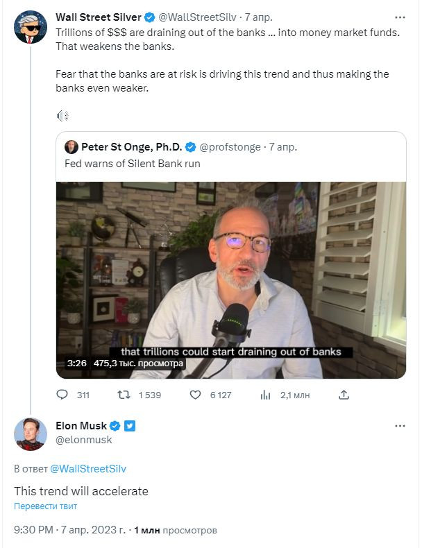Image resolution: width=422 pixels, height=548 pixels.
Task: Click Peter St Onge's small avatar
Action: click(x=71, y=146)
